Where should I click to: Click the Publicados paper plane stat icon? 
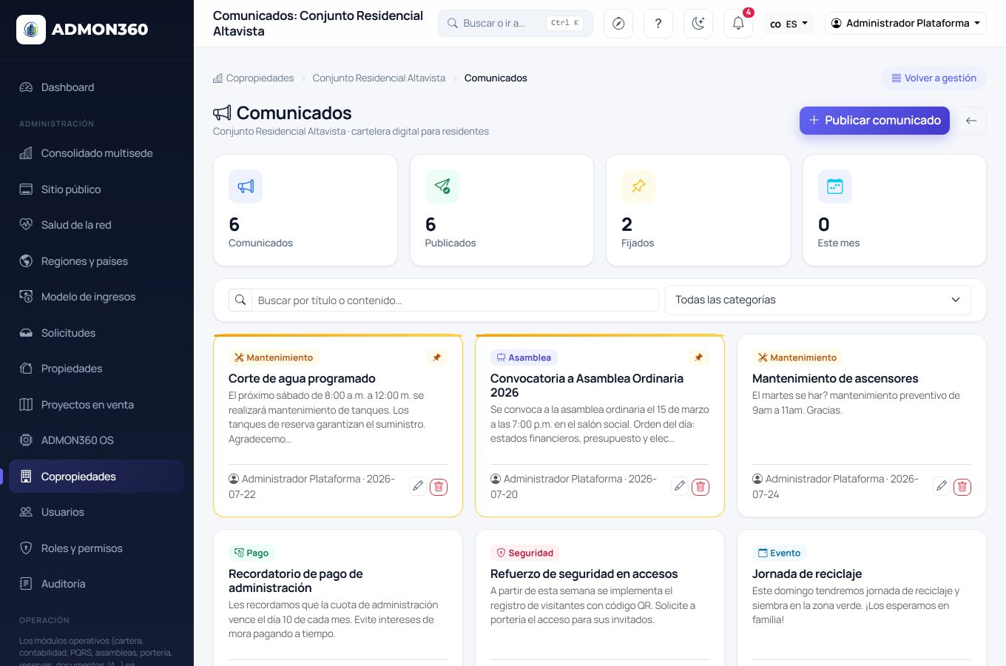point(442,186)
